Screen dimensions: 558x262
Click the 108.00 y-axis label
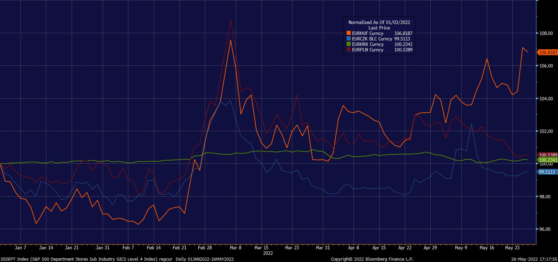tap(547, 33)
